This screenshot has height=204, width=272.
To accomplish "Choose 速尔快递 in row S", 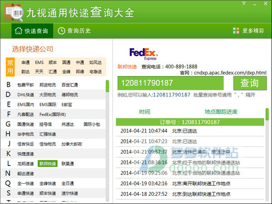I will pos(69,194).
